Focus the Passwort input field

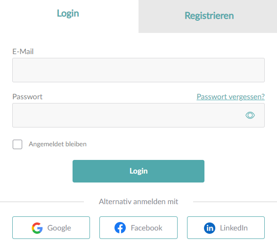(x=138, y=115)
